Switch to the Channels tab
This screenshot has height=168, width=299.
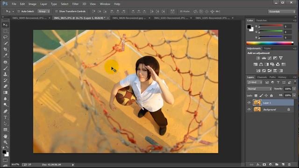click(x=262, y=77)
